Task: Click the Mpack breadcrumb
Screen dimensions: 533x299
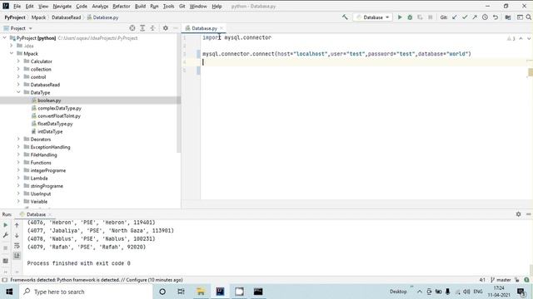Action: click(38, 17)
